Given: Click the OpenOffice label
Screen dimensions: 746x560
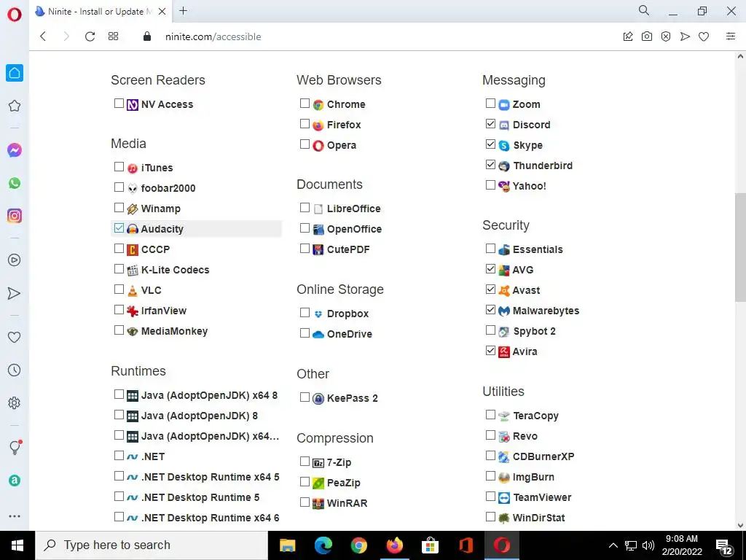Looking at the screenshot, I should [354, 229].
